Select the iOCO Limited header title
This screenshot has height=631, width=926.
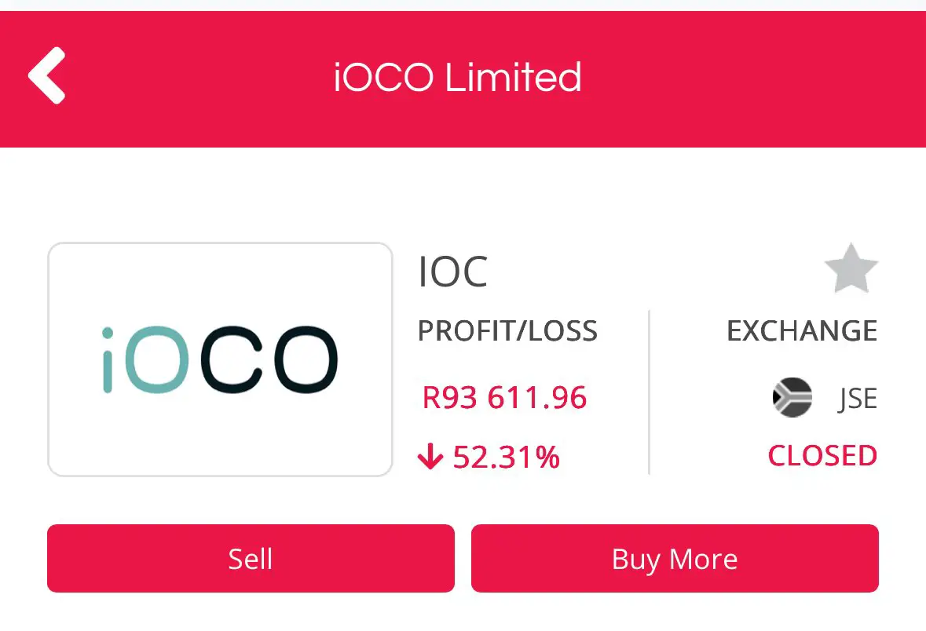click(x=458, y=78)
